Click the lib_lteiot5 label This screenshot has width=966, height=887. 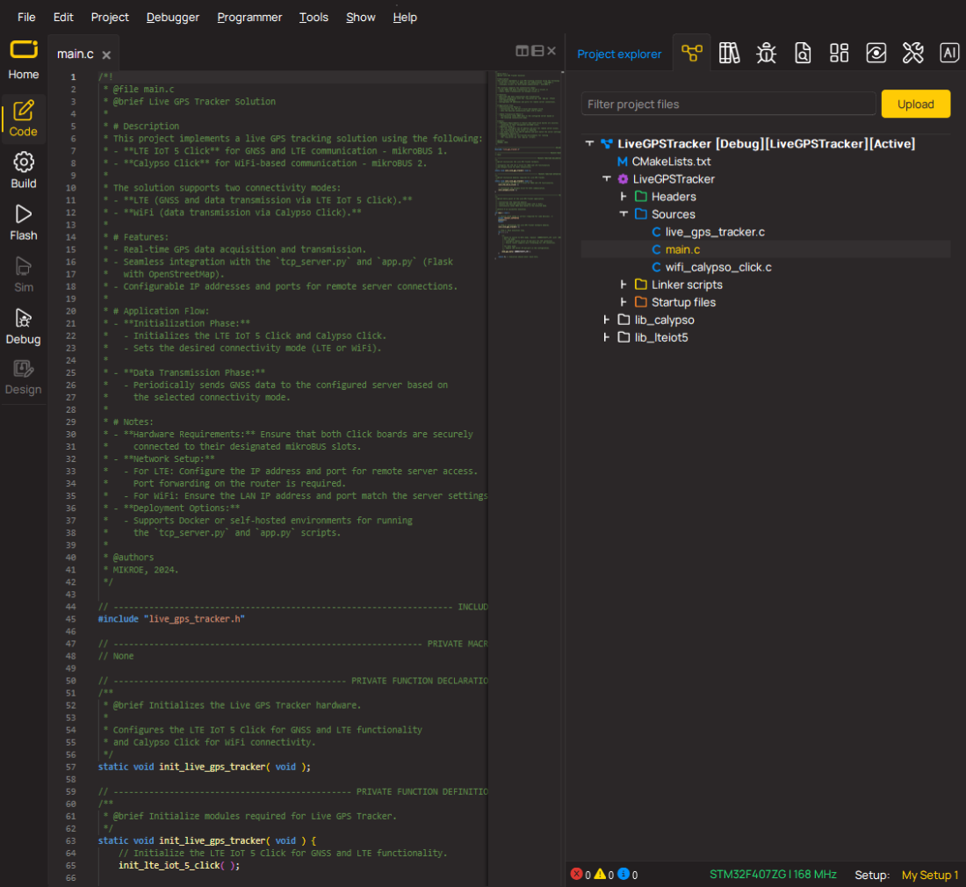[x=661, y=337]
